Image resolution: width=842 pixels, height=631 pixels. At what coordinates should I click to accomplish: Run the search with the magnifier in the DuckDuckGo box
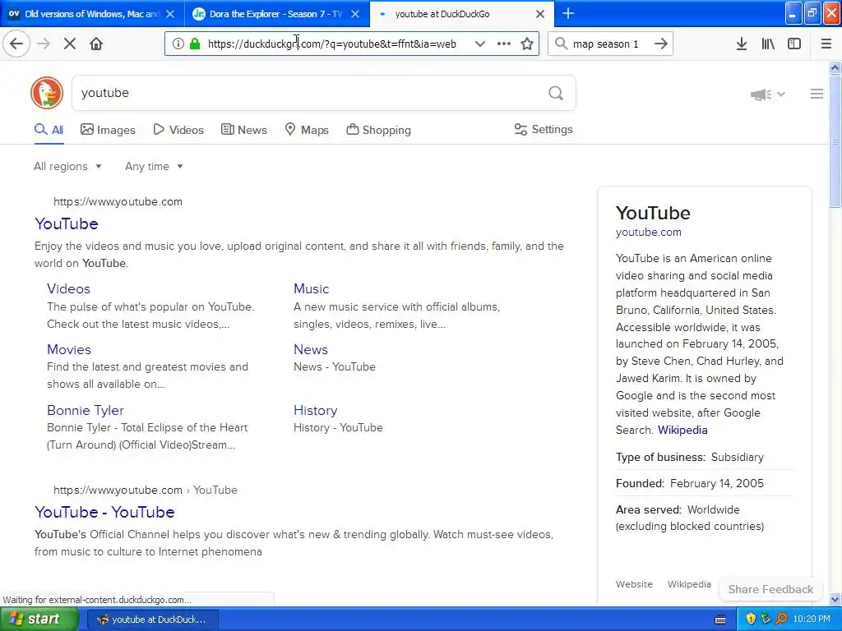coord(556,94)
